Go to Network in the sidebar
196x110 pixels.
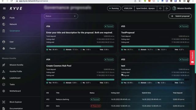point(13,24)
